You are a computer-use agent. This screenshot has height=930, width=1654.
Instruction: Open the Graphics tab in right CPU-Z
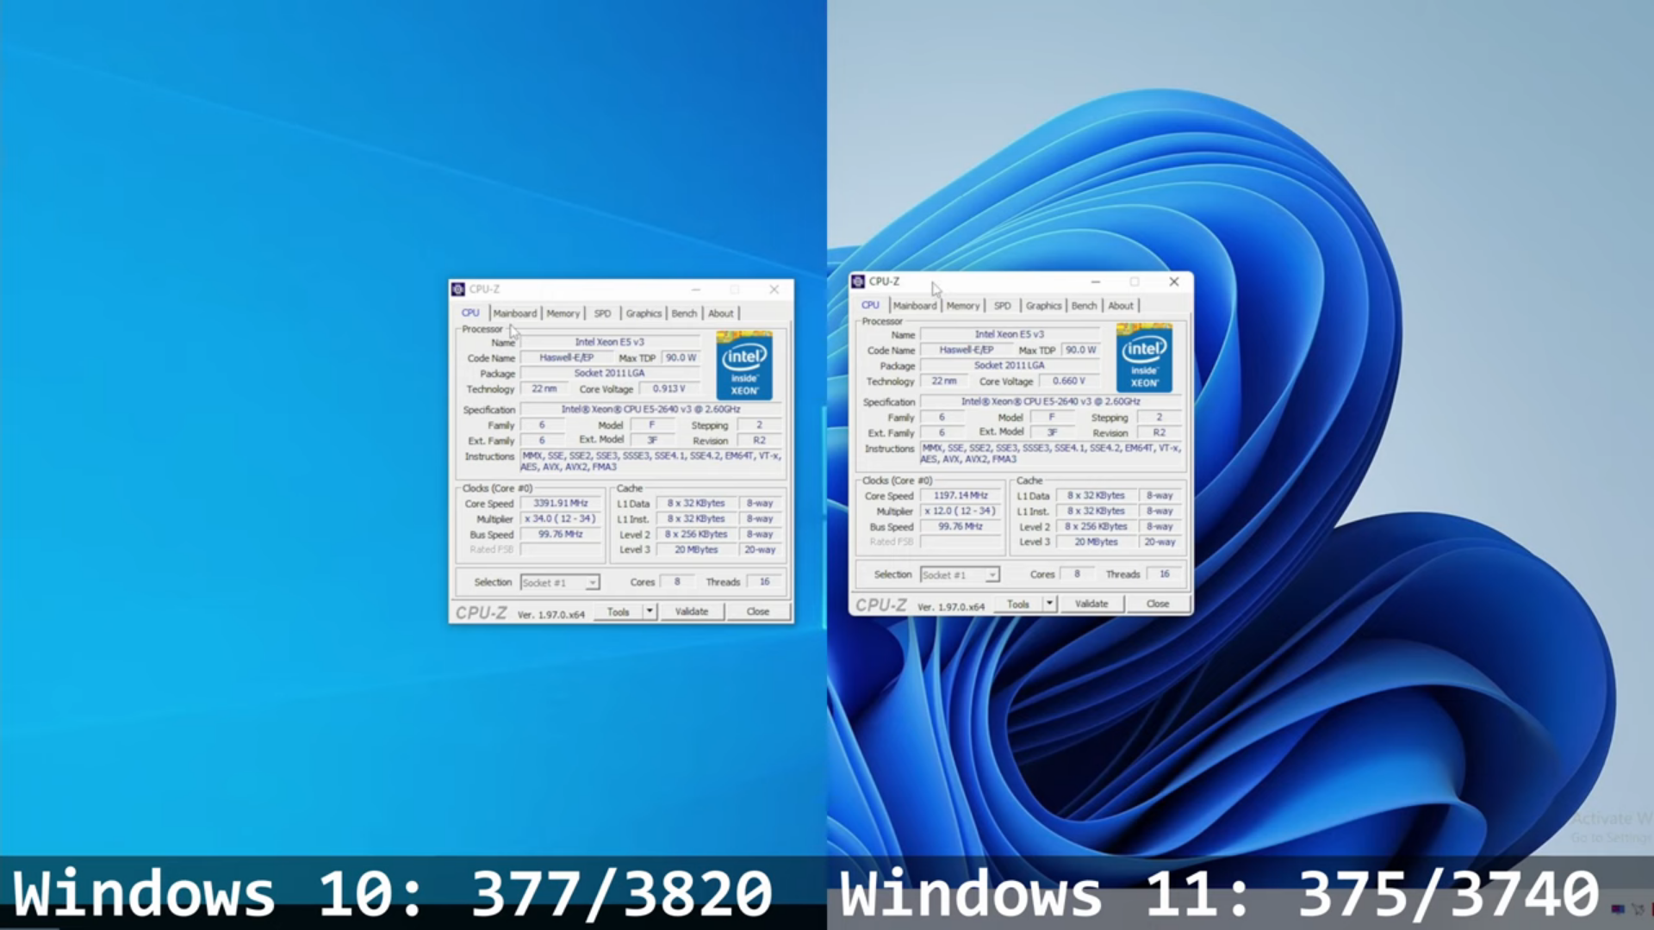(1043, 306)
